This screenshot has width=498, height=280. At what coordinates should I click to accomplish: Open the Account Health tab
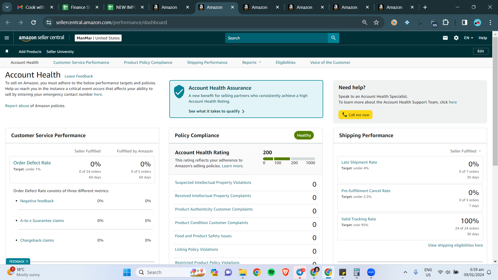(25, 62)
